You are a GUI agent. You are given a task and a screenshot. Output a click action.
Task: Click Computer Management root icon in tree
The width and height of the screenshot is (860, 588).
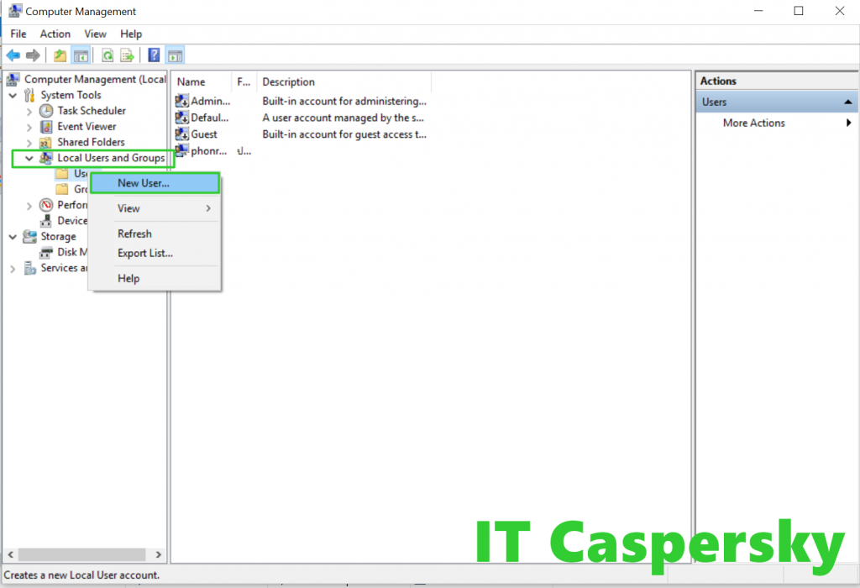point(13,80)
